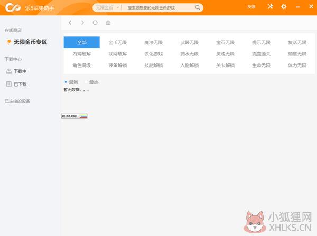The image size is (317, 236).
Task: Click the 下载中 download icon
Action: (x=8, y=71)
